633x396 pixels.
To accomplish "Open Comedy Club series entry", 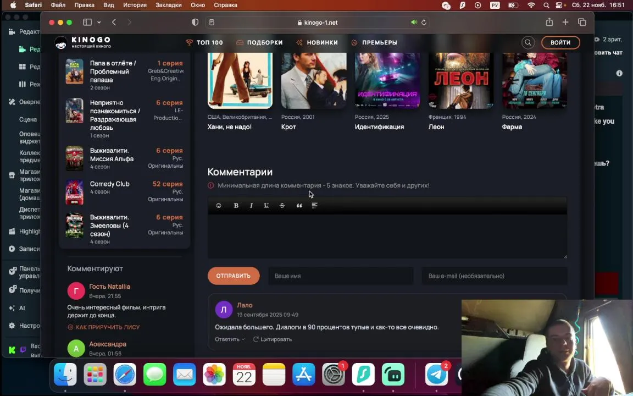I will click(124, 192).
